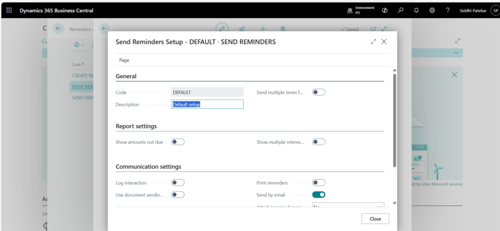Image resolution: width=500 pixels, height=231 pixels.
Task: Expand the role center panel at far right
Action: (458, 41)
